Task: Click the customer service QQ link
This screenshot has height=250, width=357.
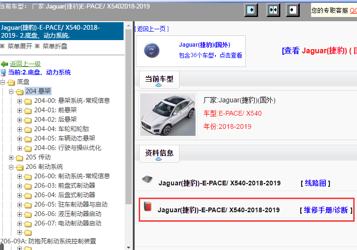Action: point(353,10)
